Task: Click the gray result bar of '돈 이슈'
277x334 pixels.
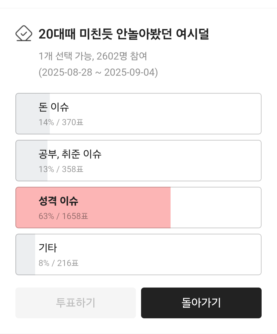Action: [27, 114]
